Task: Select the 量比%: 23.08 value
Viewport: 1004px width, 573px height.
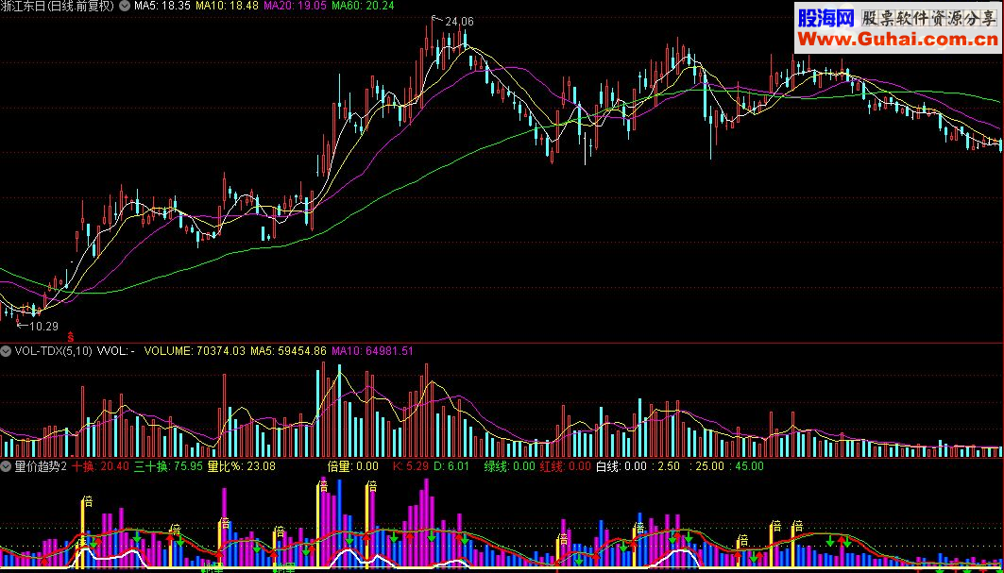Action: coord(242,466)
